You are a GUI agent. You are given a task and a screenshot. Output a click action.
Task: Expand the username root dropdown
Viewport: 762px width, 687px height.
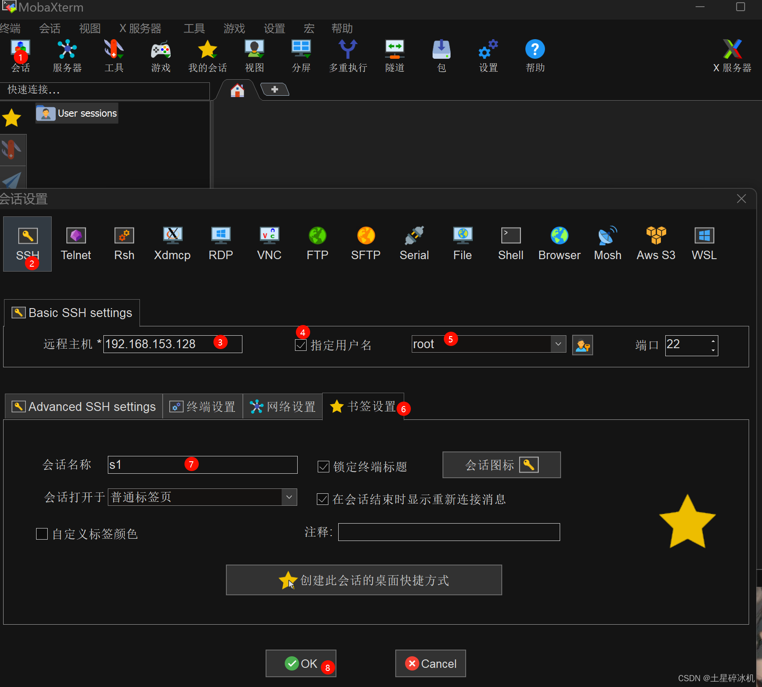tap(558, 344)
